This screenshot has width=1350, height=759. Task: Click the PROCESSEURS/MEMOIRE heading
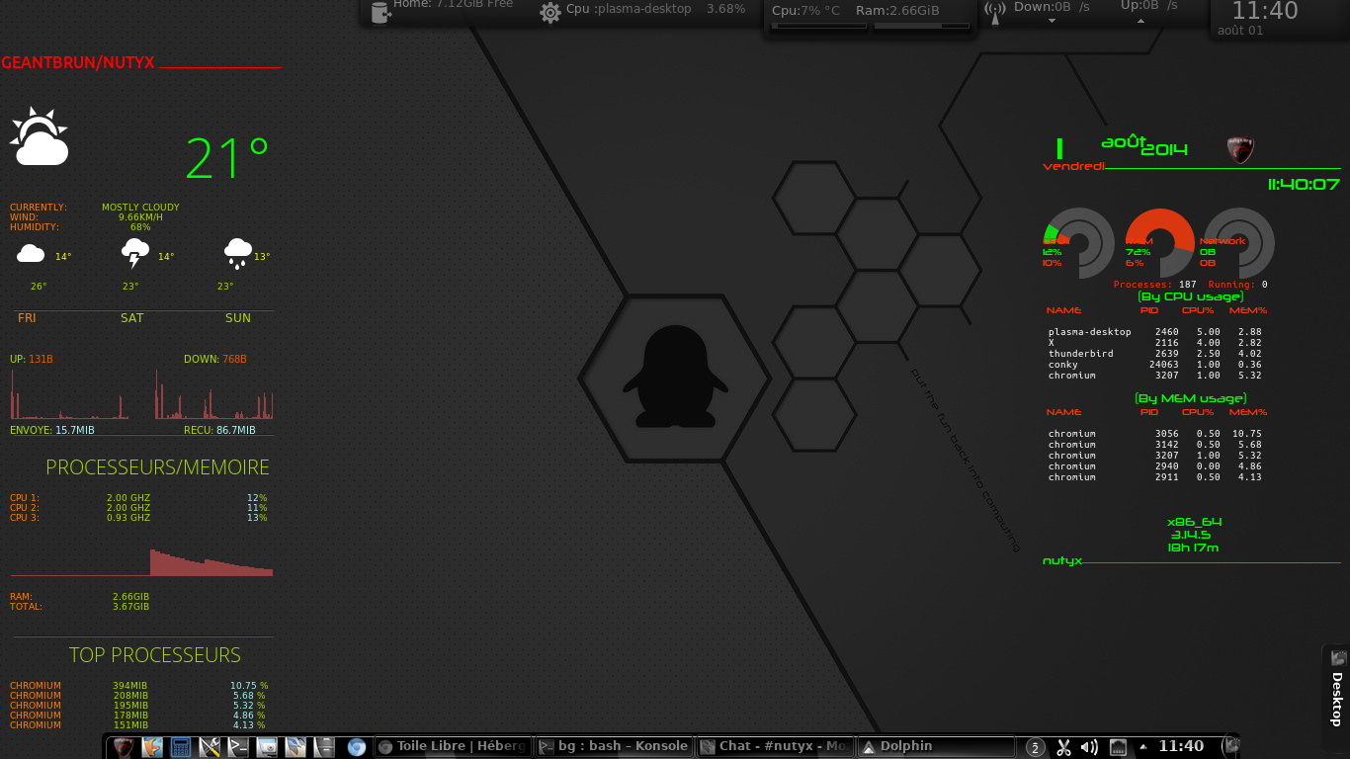pos(157,467)
